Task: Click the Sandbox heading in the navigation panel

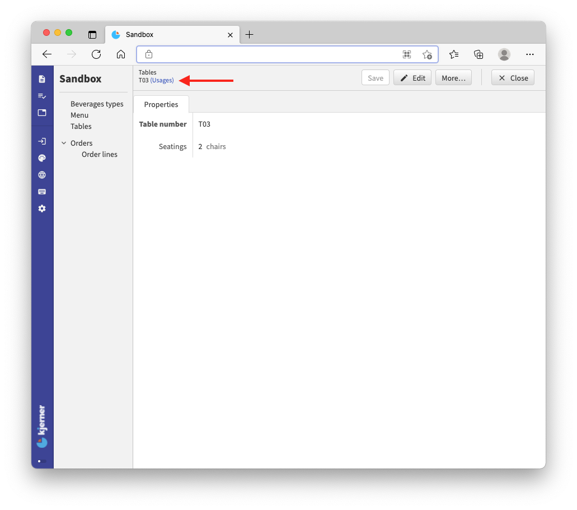Action: point(80,79)
